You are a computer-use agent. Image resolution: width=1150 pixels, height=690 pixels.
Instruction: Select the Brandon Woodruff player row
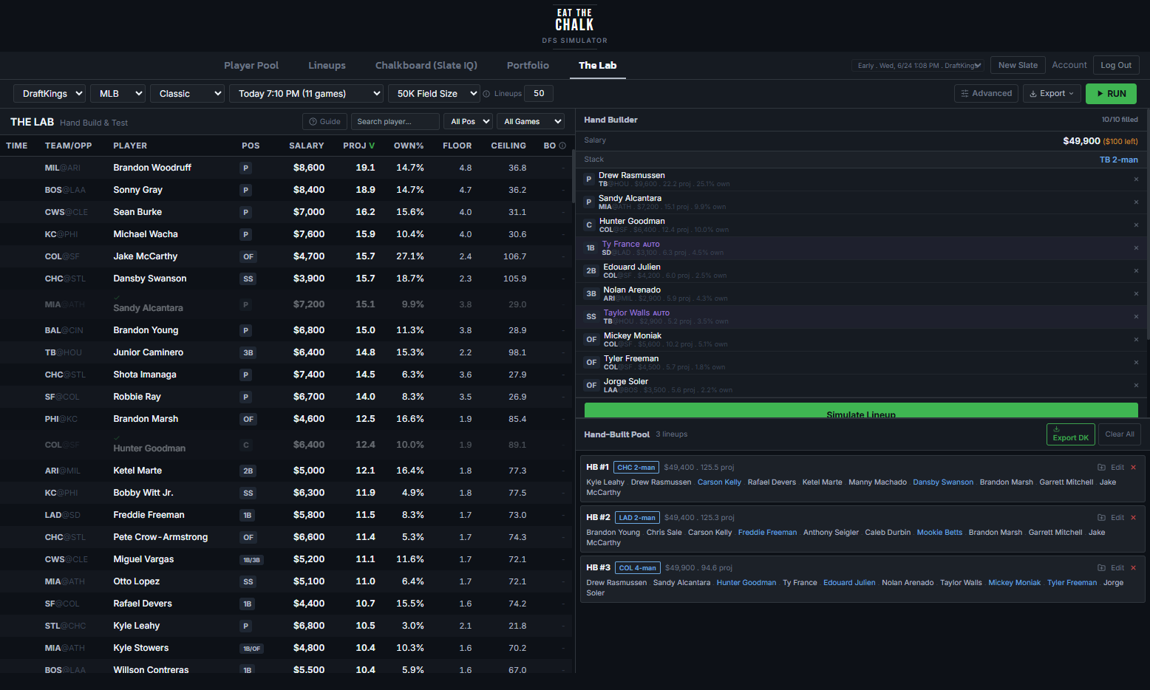coord(286,168)
